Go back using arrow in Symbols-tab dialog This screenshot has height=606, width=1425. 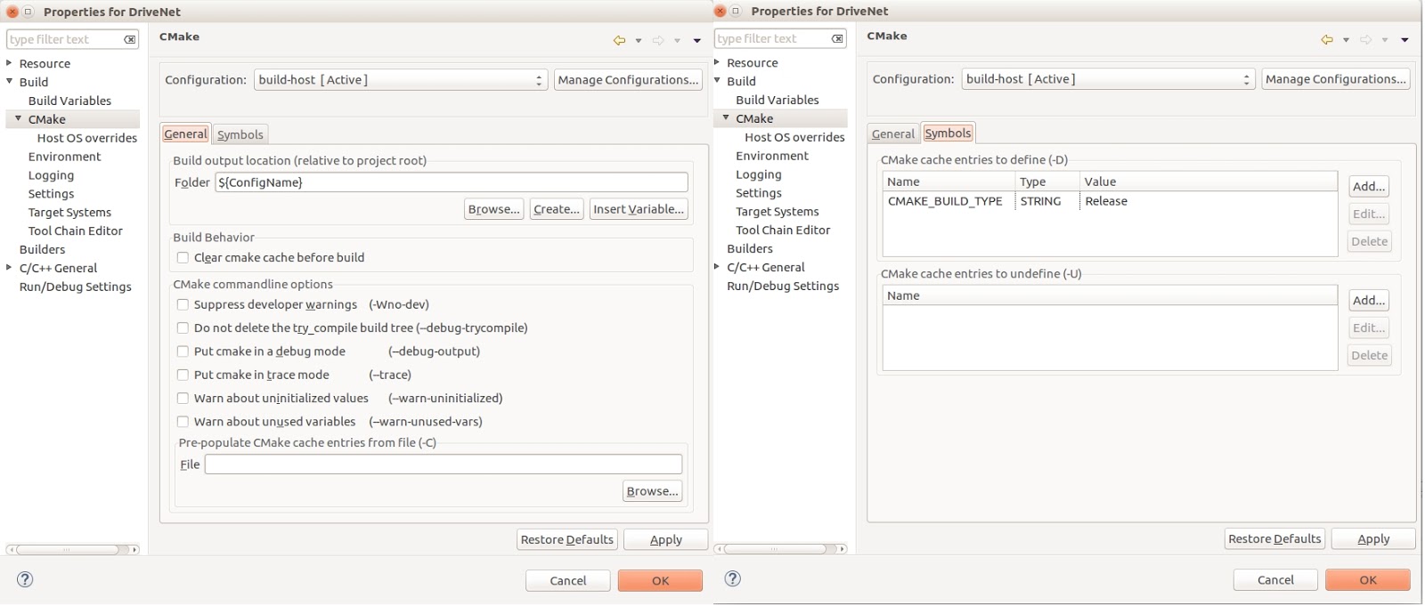tap(1327, 39)
